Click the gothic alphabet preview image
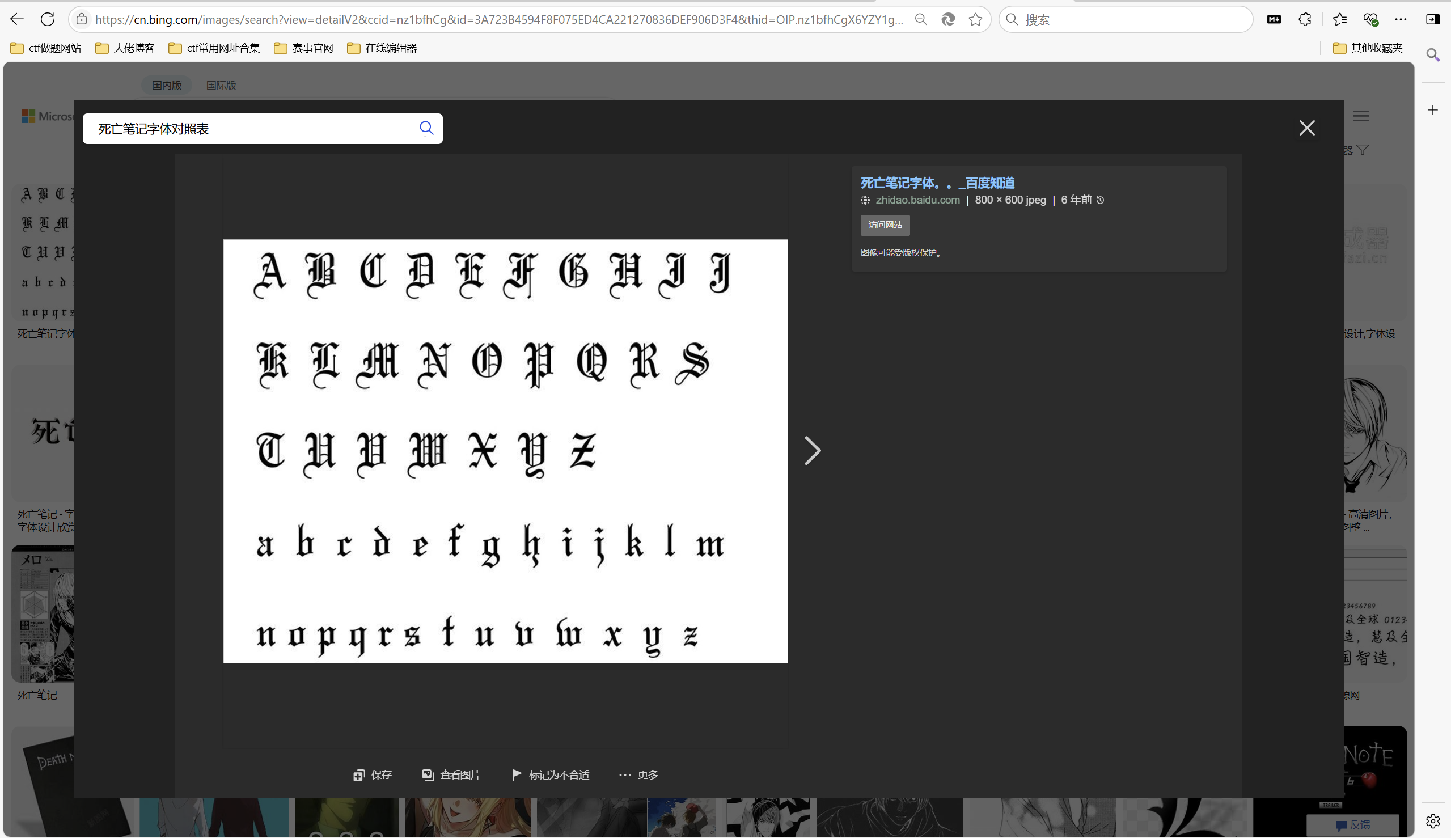Screen dimensions: 1451x838 coord(505,451)
